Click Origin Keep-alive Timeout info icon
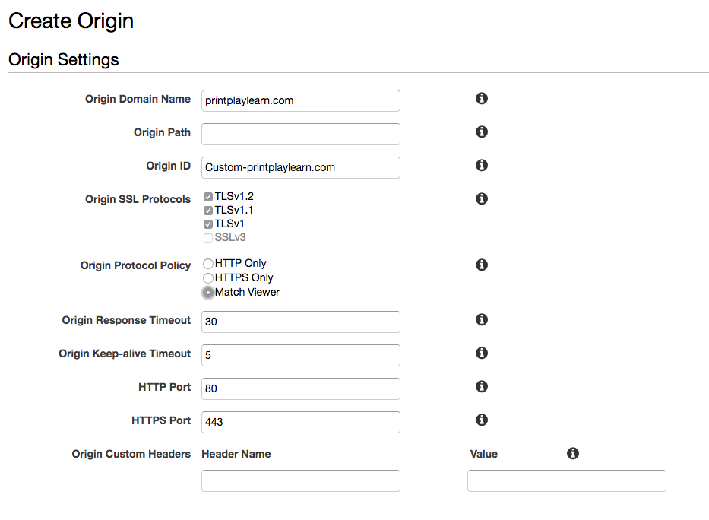 pyautogui.click(x=482, y=353)
